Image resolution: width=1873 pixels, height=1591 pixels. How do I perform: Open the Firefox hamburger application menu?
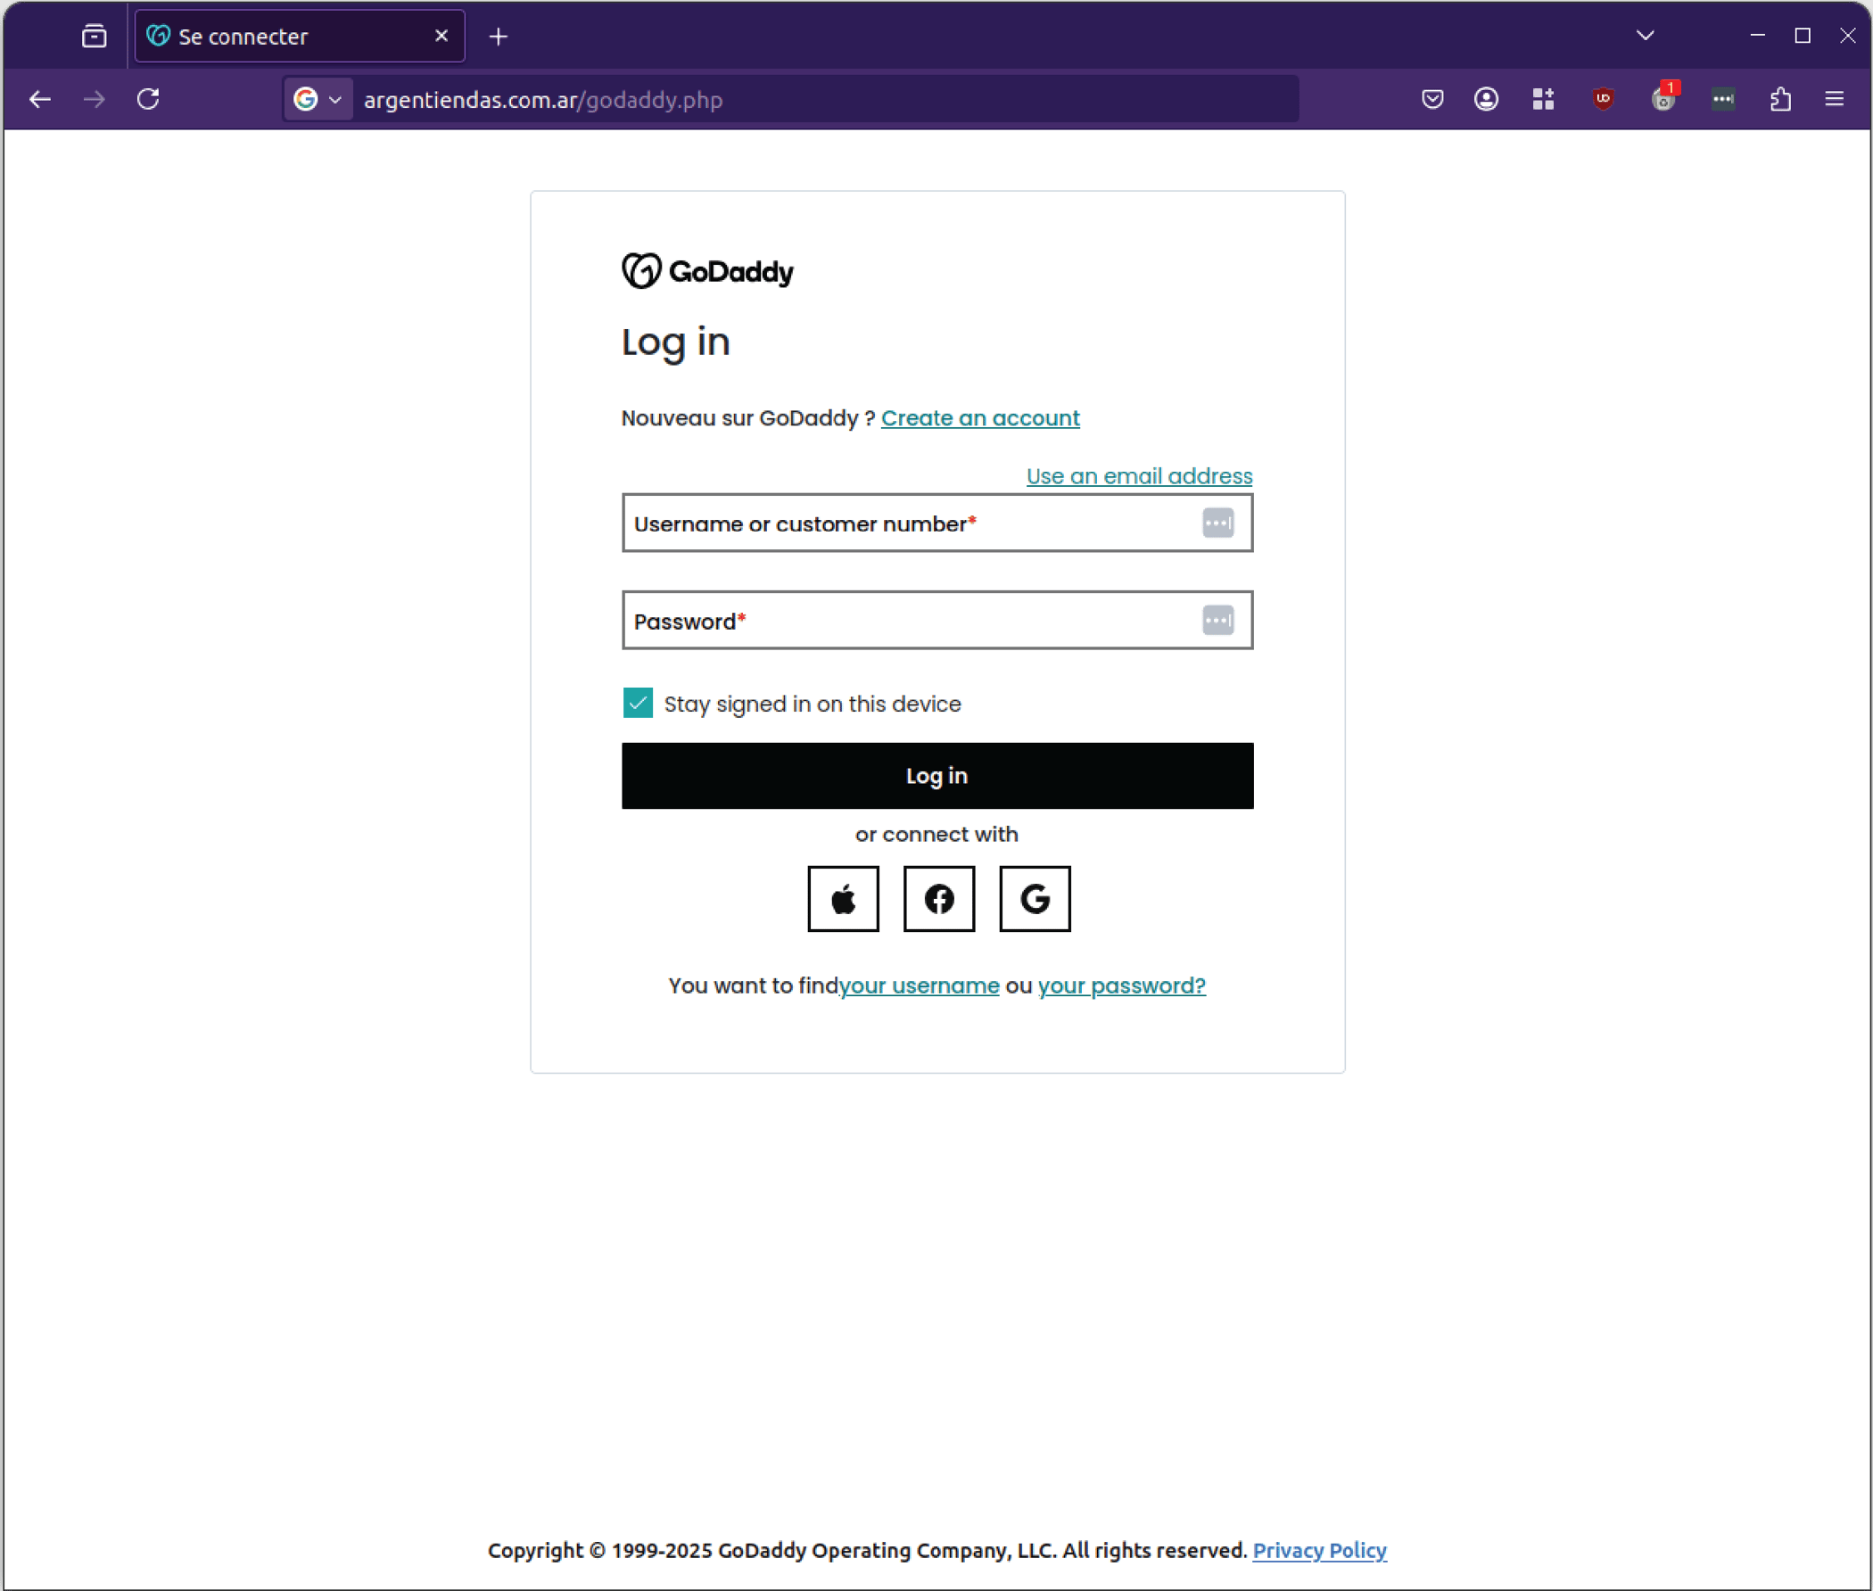pyautogui.click(x=1835, y=99)
